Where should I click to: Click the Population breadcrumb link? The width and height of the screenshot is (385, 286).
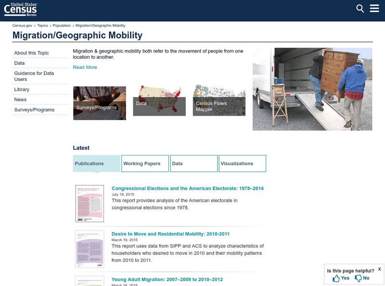60,25
